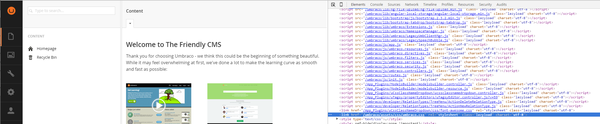Open umbraco.filters.js source link
This screenshot has width=600, height=124.
pyautogui.click(x=395, y=58)
